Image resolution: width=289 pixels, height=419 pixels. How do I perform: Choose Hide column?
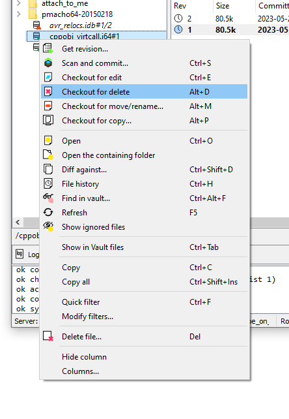click(x=144, y=357)
